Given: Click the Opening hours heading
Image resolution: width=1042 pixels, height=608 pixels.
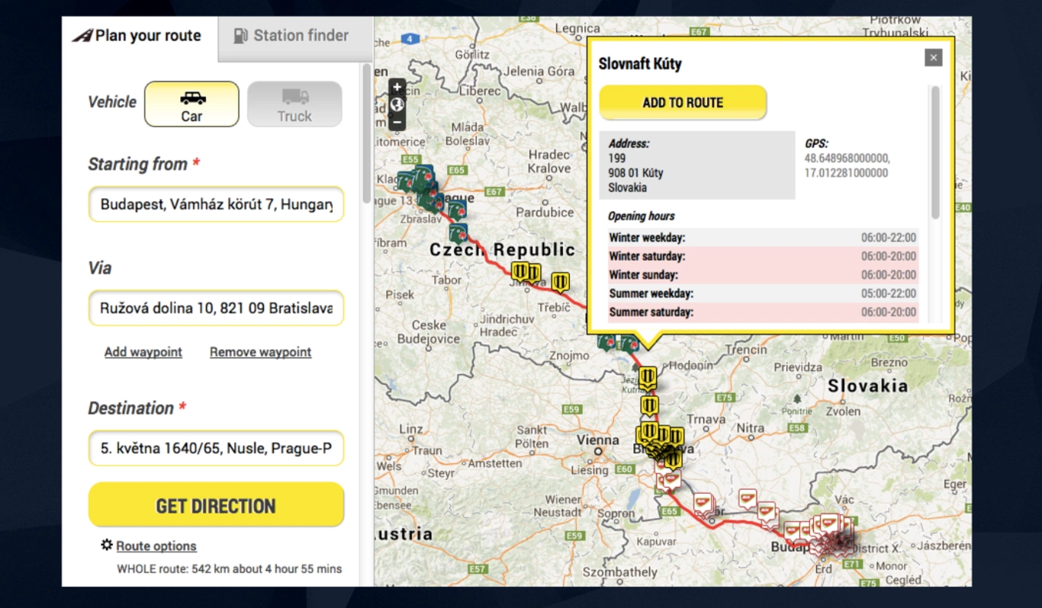Looking at the screenshot, I should coord(642,216).
